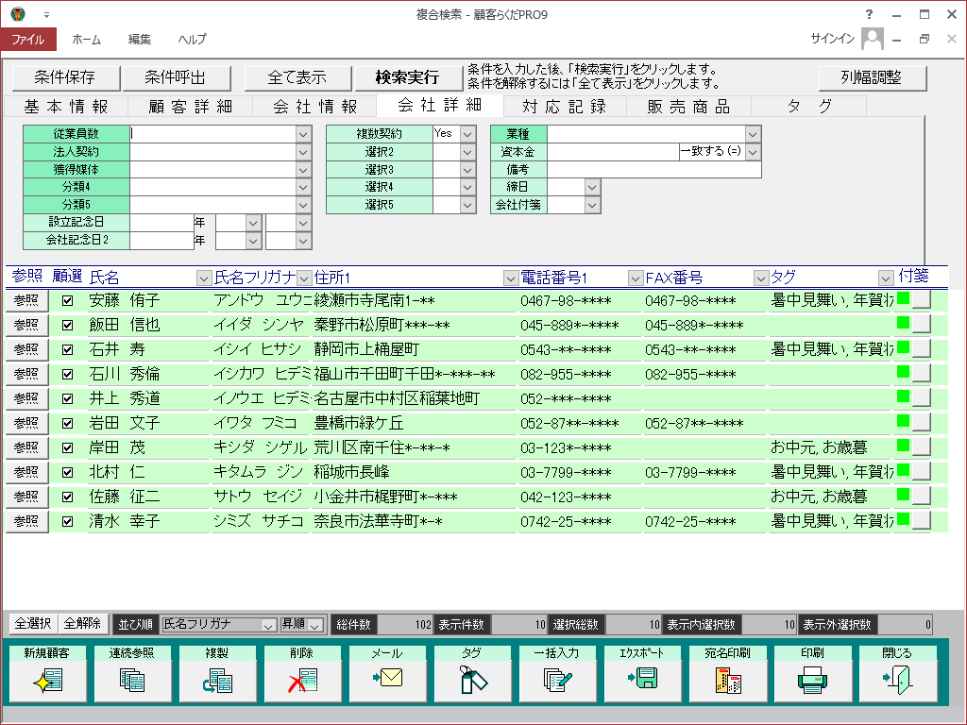The height and width of the screenshot is (725, 967).
Task: Open the 複数契約 Yes dropdown
Action: [467, 134]
